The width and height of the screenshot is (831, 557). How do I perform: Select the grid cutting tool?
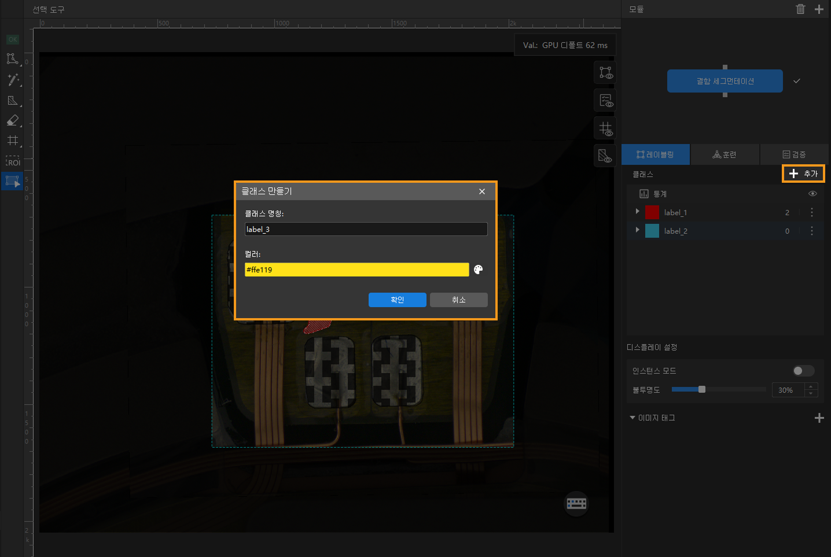click(x=12, y=141)
